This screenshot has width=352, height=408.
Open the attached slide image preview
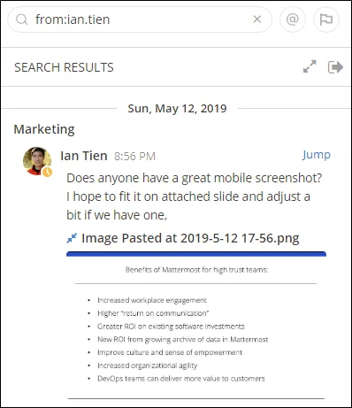click(x=196, y=326)
